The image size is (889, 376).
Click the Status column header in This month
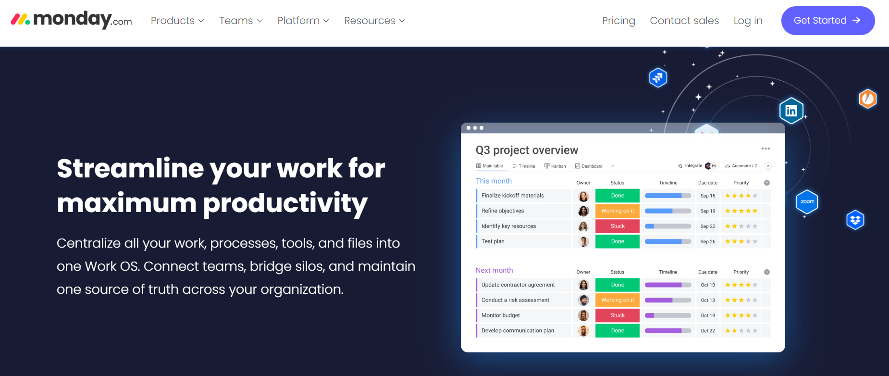(617, 183)
